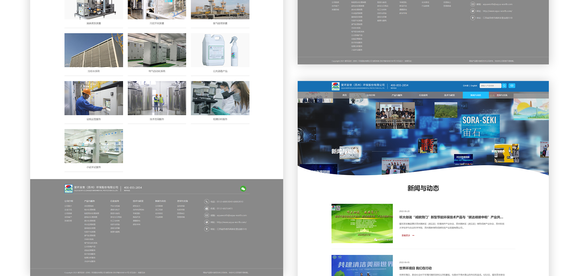Click the envelope icon in left page footer
This screenshot has height=276, width=579.
click(x=207, y=215)
